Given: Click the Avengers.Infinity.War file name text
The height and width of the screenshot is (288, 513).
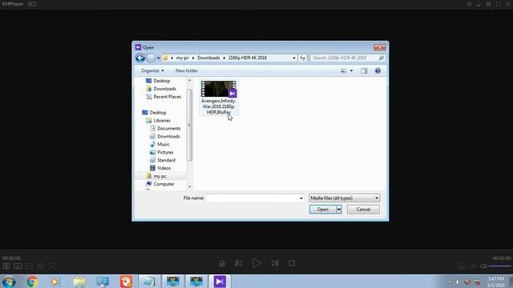Looking at the screenshot, I should (219, 106).
